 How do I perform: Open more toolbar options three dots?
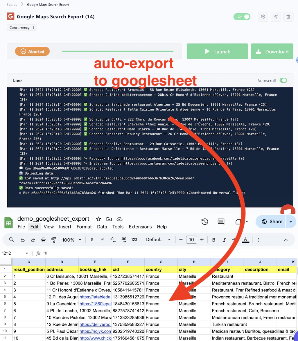pos(259,240)
